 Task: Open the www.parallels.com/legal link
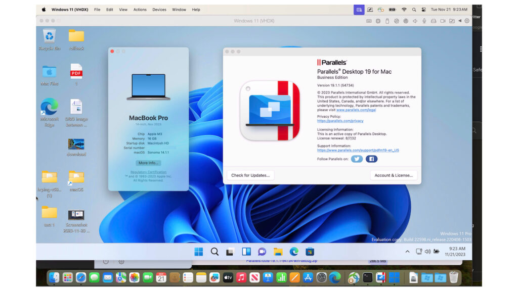356,110
